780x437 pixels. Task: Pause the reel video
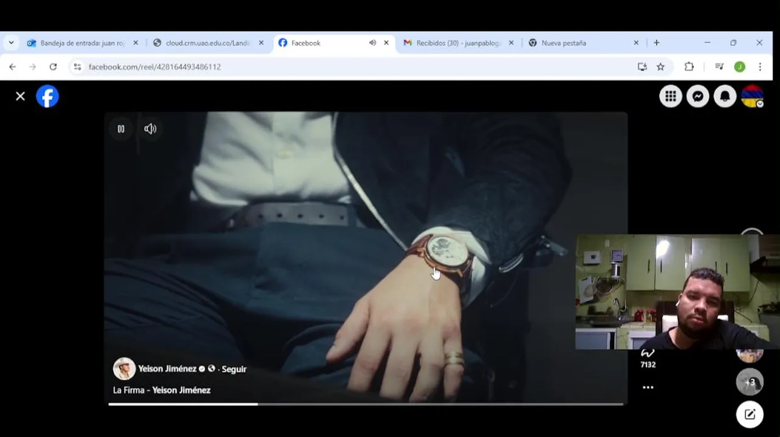point(121,129)
